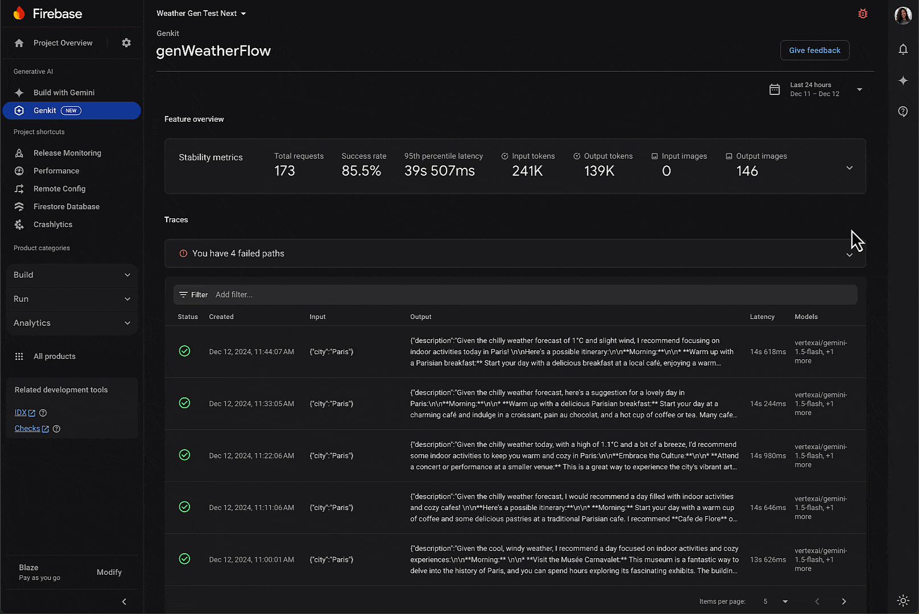The height and width of the screenshot is (614, 919).
Task: Open the Items per page dropdown
Action: (785, 601)
